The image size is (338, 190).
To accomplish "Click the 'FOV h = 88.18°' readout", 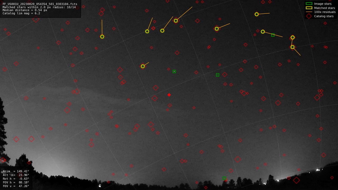I will click(16, 182).
